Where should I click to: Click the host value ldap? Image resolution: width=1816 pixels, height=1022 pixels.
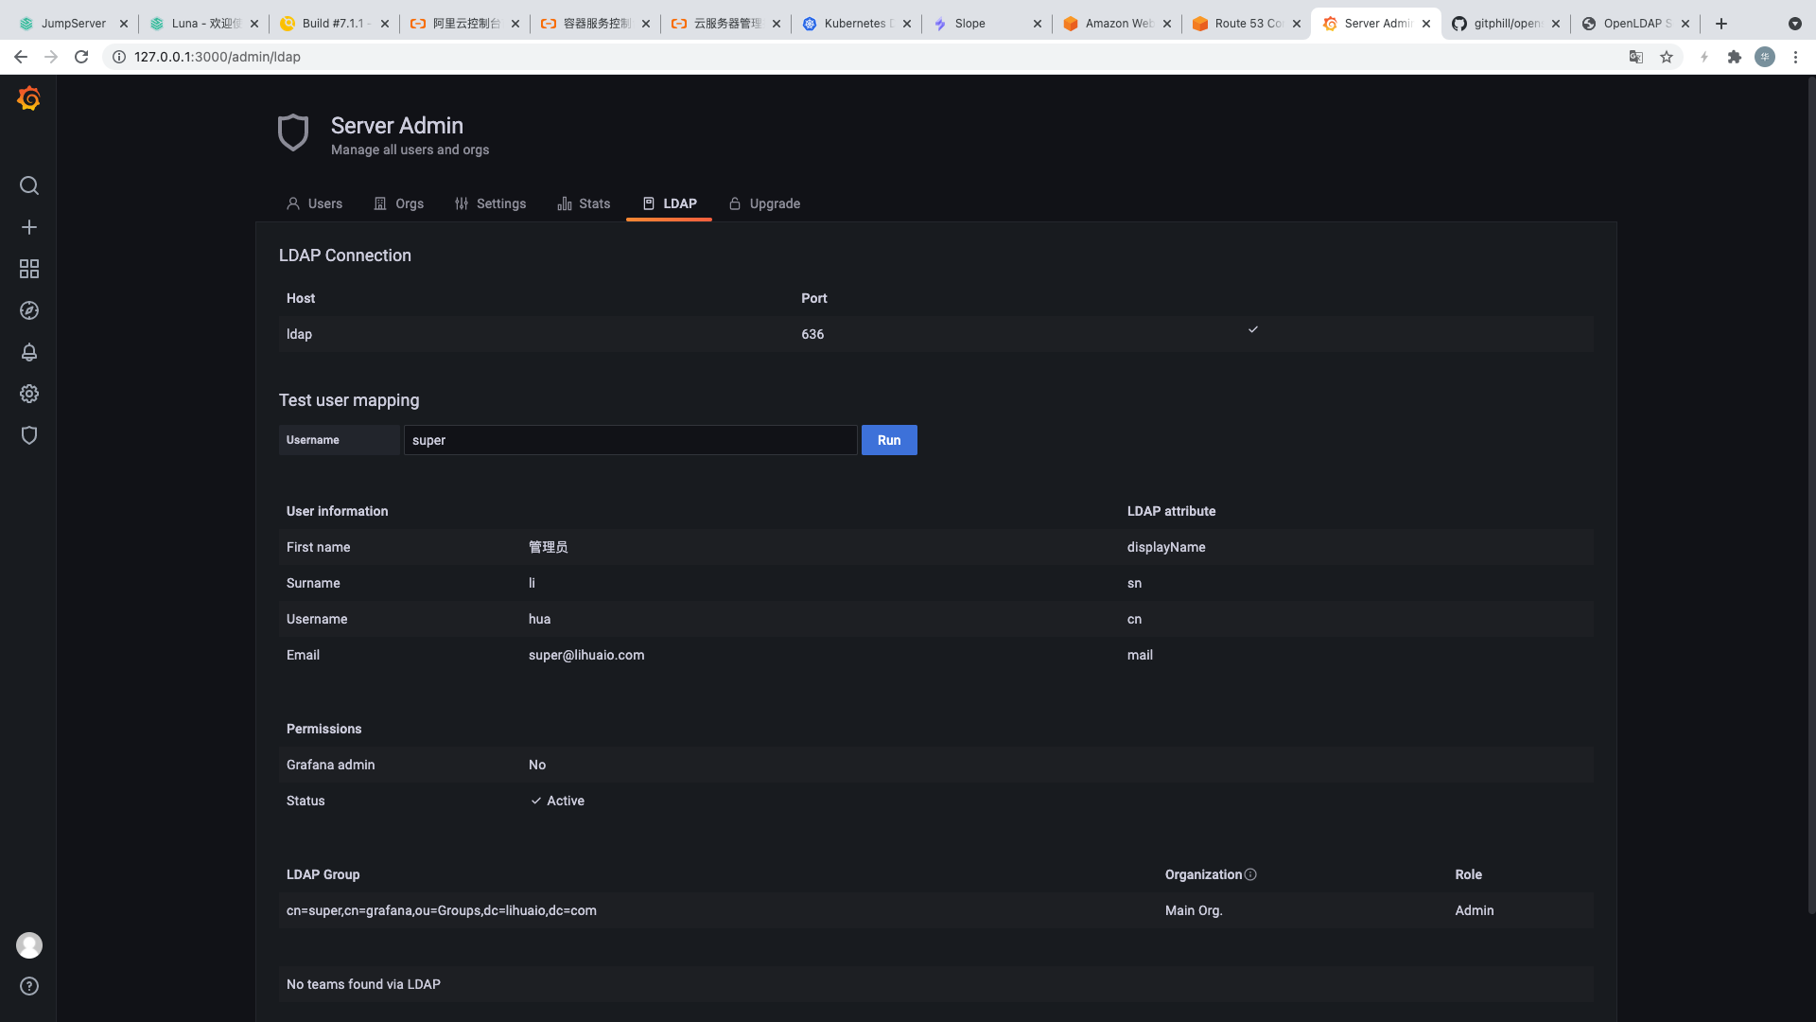[299, 334]
